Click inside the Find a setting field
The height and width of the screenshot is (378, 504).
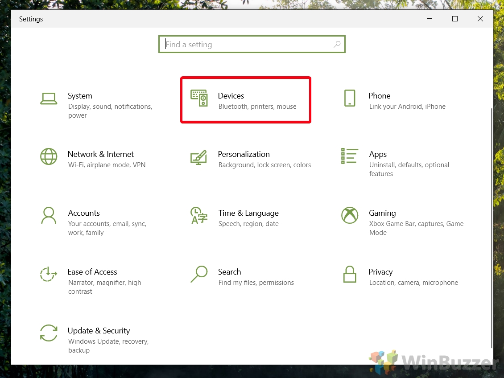pos(245,44)
